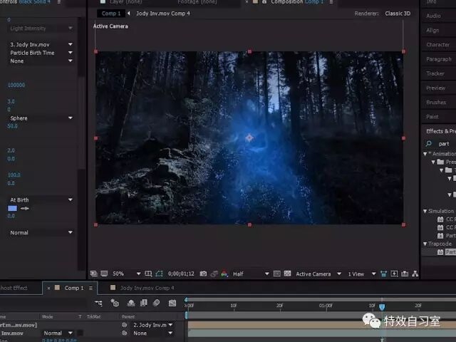Collapse the Simulation effects category
Viewport: 456px width, 342px height.
425,211
